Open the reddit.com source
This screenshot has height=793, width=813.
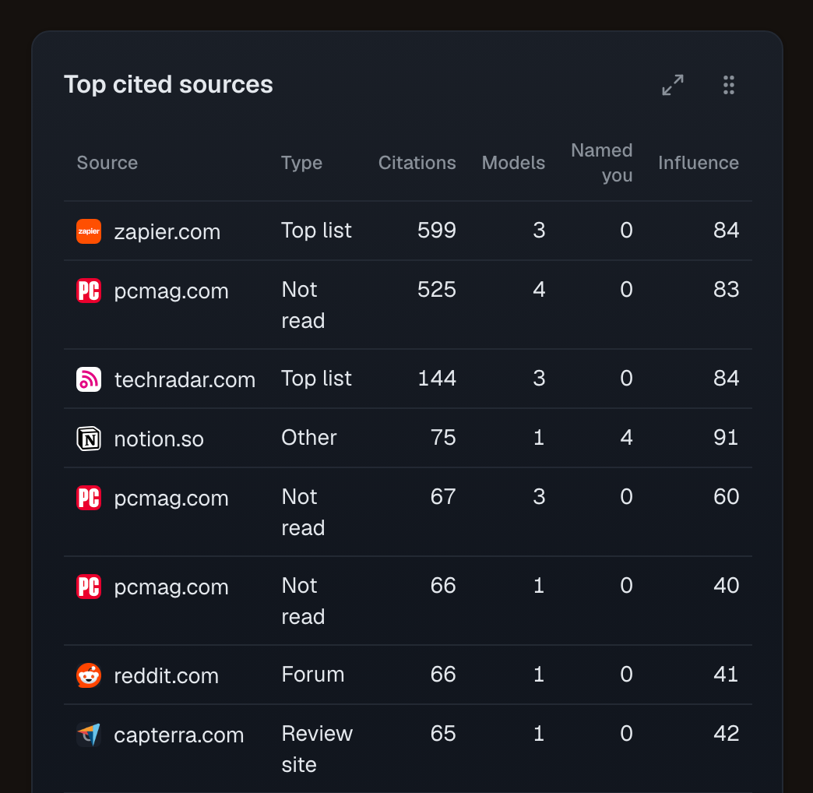click(166, 675)
